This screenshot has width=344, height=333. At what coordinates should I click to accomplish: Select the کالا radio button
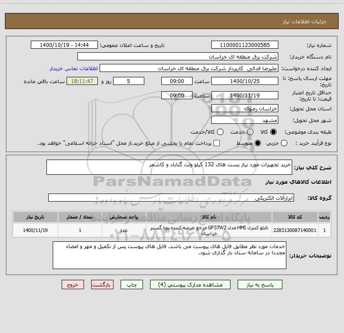pyautogui.click(x=273, y=132)
